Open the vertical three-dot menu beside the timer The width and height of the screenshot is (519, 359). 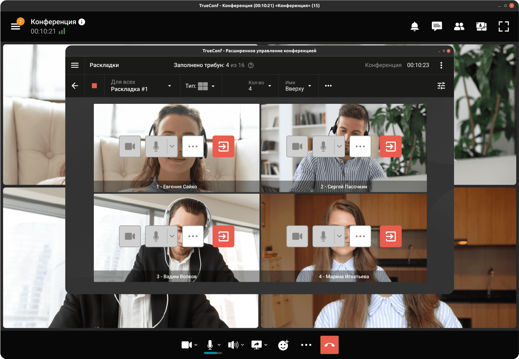(441, 65)
